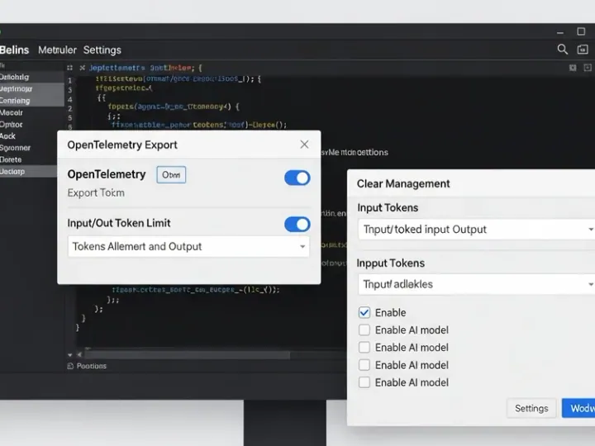
Task: Open the Tnput/toked input Output dropdown
Action: [x=477, y=230]
